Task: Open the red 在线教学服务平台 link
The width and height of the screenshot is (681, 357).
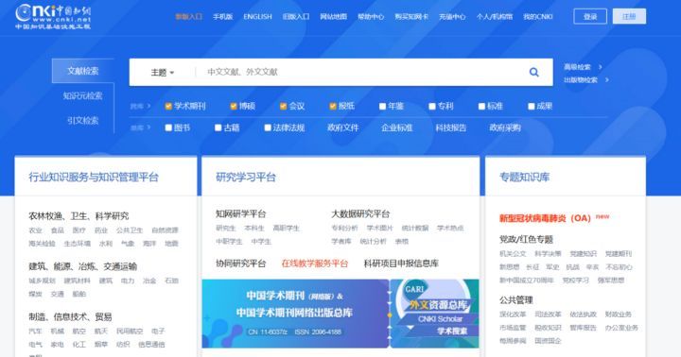Action: tap(314, 263)
